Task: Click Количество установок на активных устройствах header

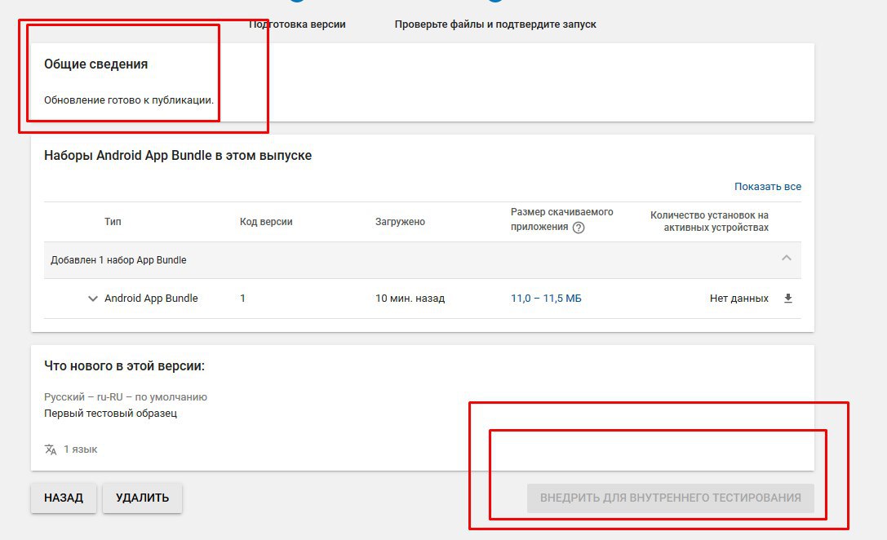Action: coord(709,221)
